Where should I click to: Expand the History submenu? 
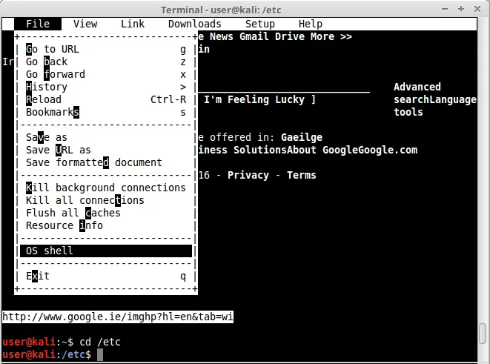106,87
